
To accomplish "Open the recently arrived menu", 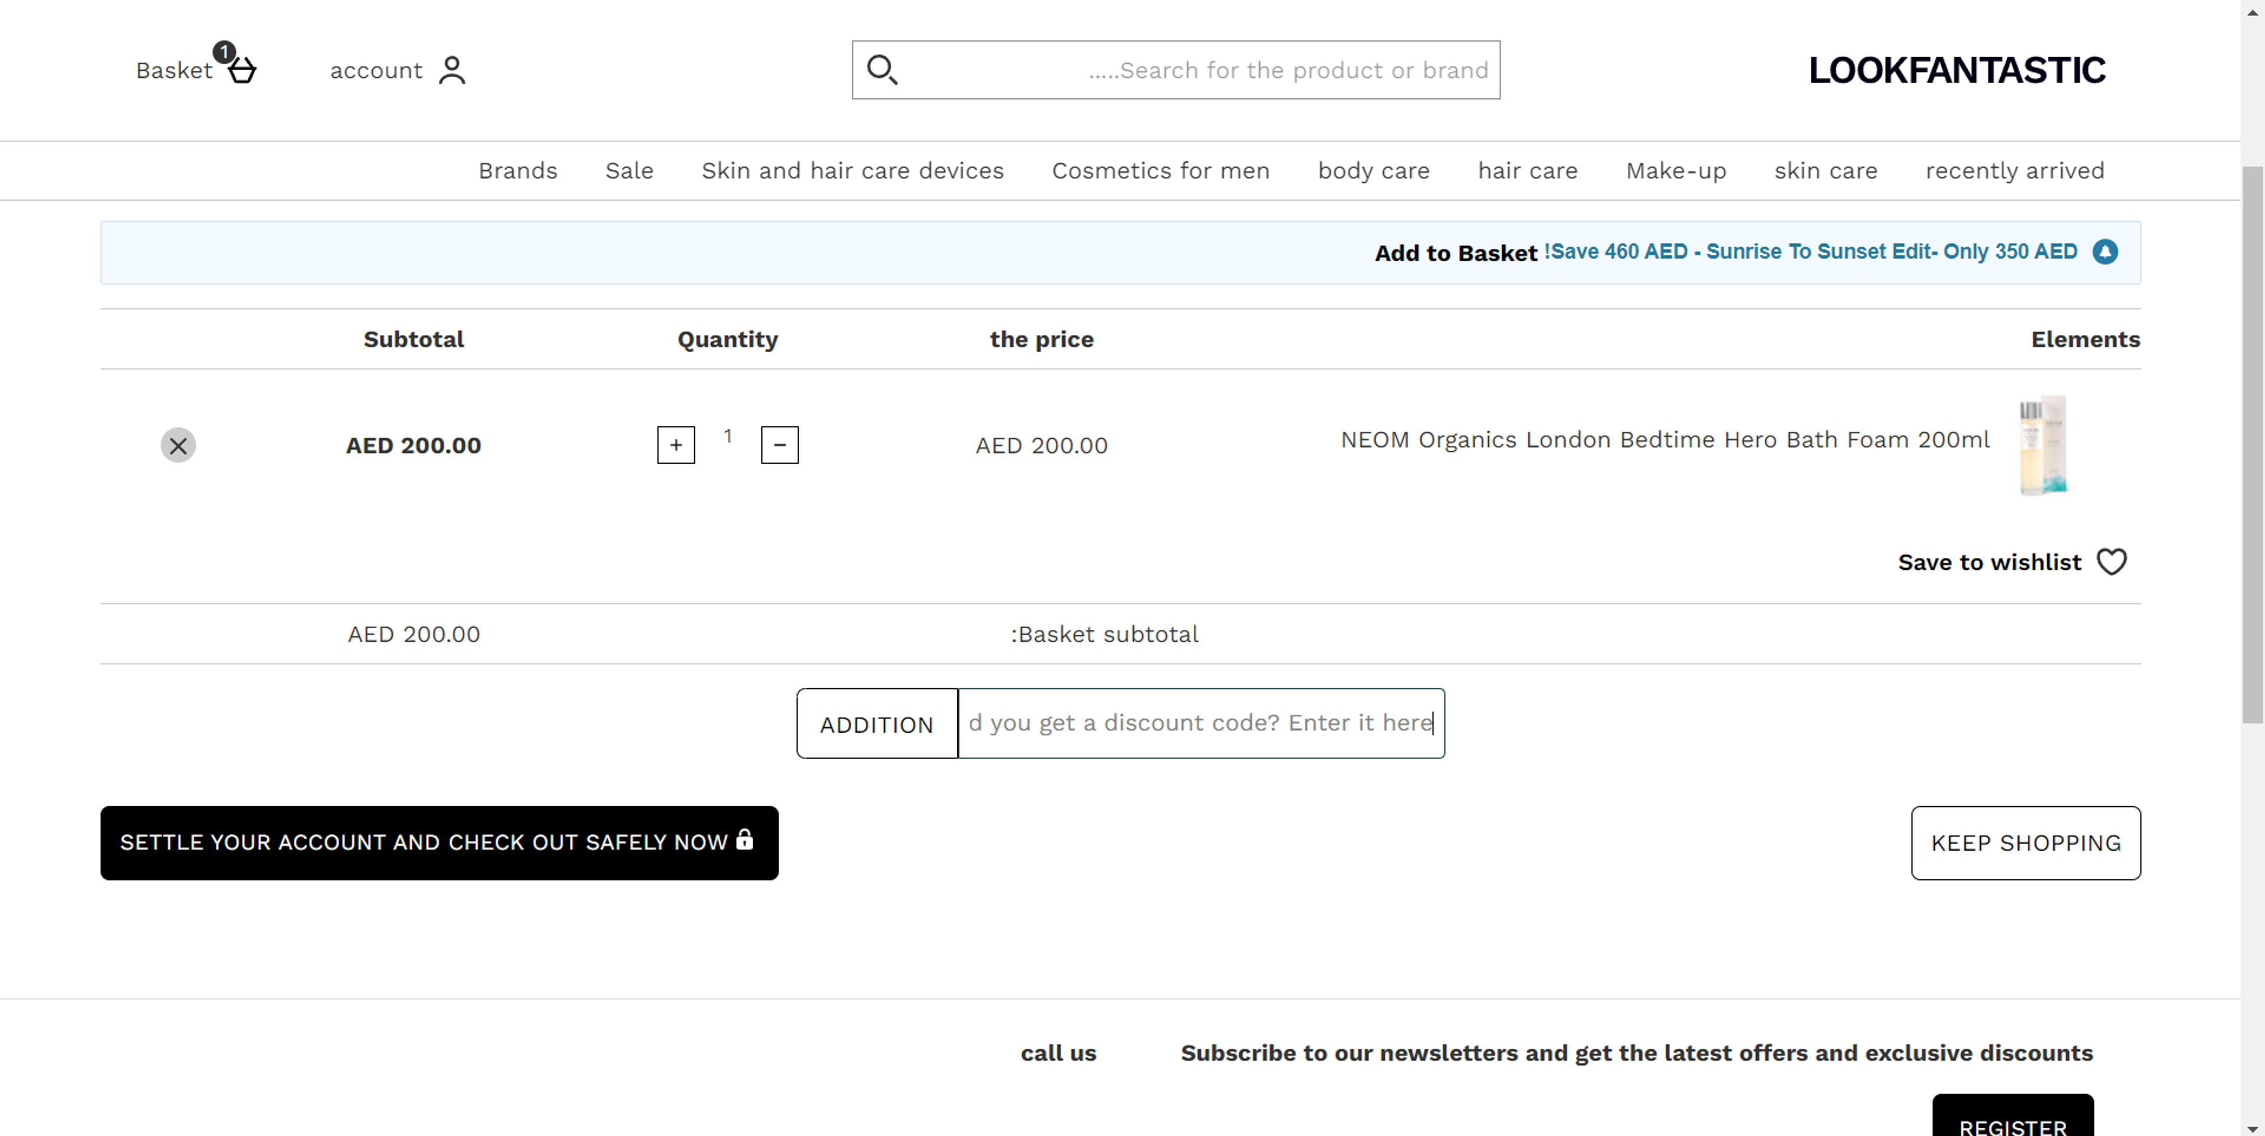I will pyautogui.click(x=2015, y=172).
